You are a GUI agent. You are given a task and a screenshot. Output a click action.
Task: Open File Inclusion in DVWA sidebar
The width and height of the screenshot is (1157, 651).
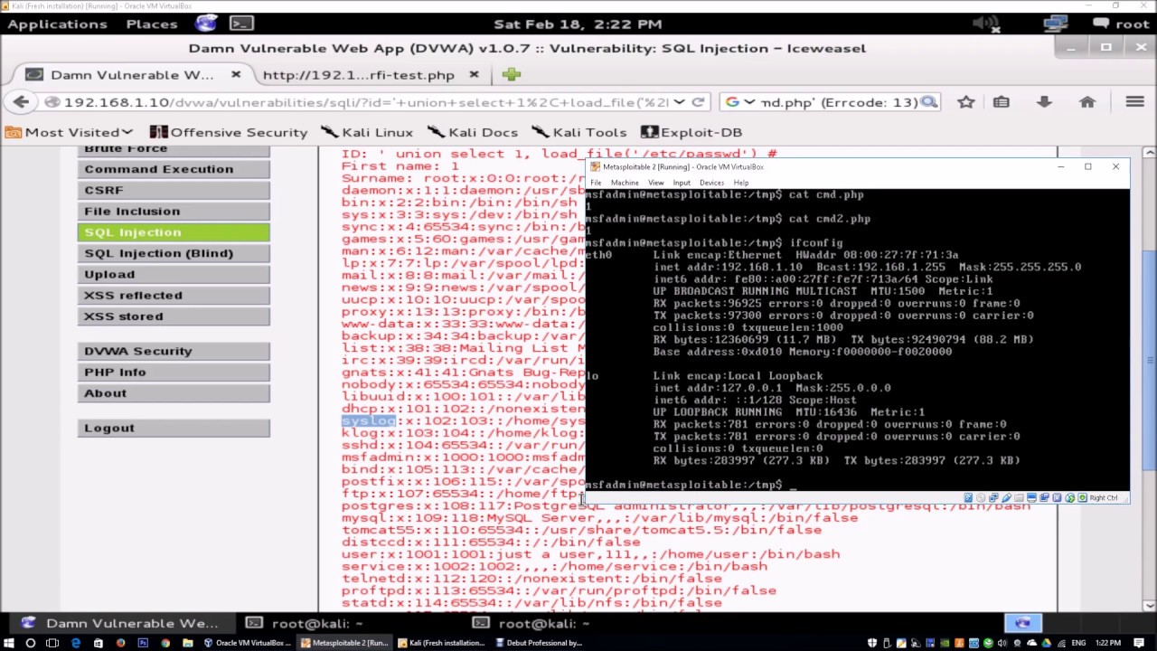pyautogui.click(x=174, y=211)
